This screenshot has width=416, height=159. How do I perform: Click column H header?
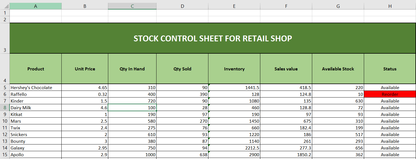390,6
